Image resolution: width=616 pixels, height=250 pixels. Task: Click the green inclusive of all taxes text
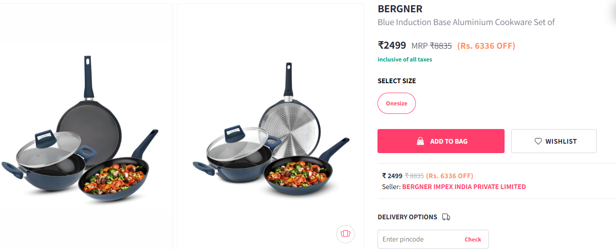point(405,60)
